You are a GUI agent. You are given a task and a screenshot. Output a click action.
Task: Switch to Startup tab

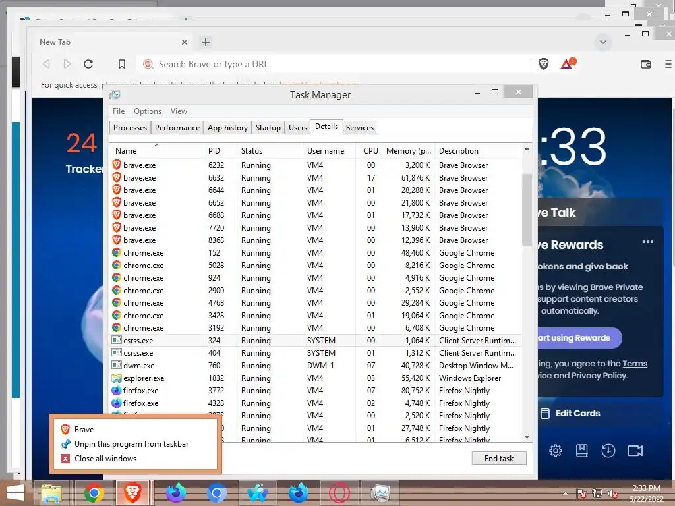click(268, 128)
